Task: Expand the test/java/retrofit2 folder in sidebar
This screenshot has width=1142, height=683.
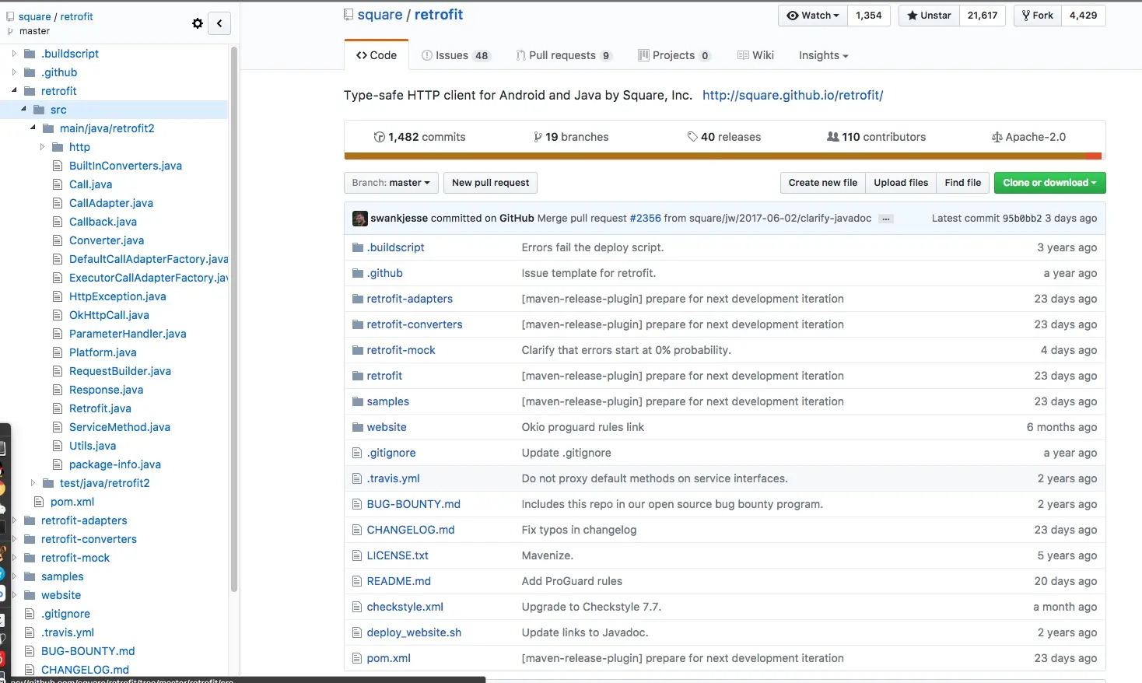Action: tap(33, 483)
